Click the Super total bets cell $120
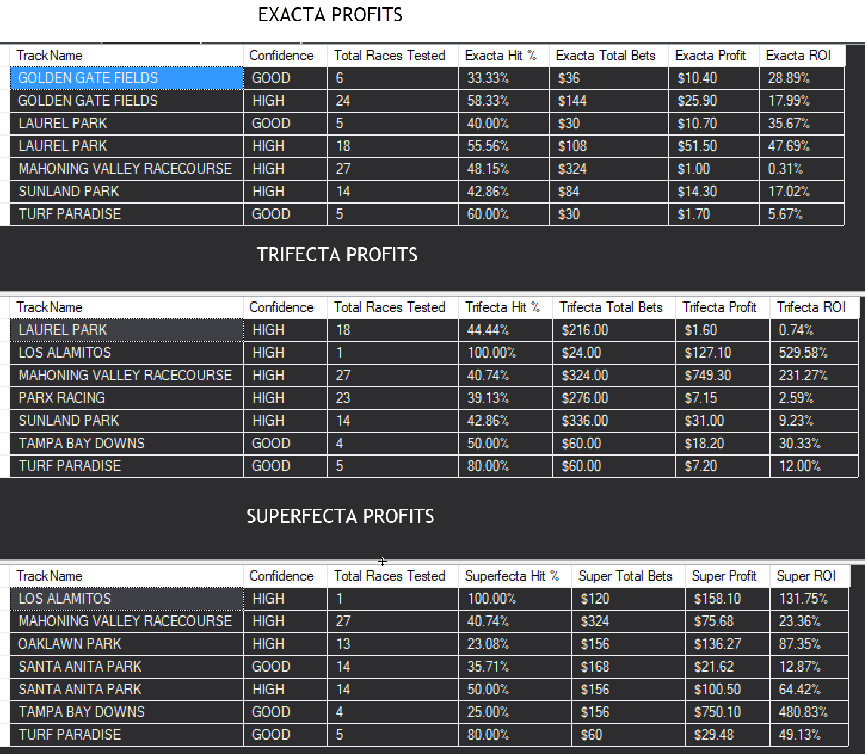The width and height of the screenshot is (865, 754). coord(628,599)
